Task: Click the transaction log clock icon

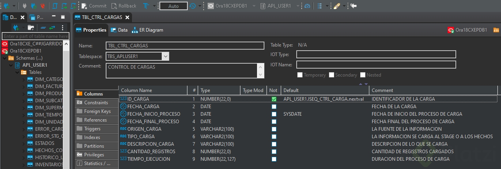Action: (193, 6)
